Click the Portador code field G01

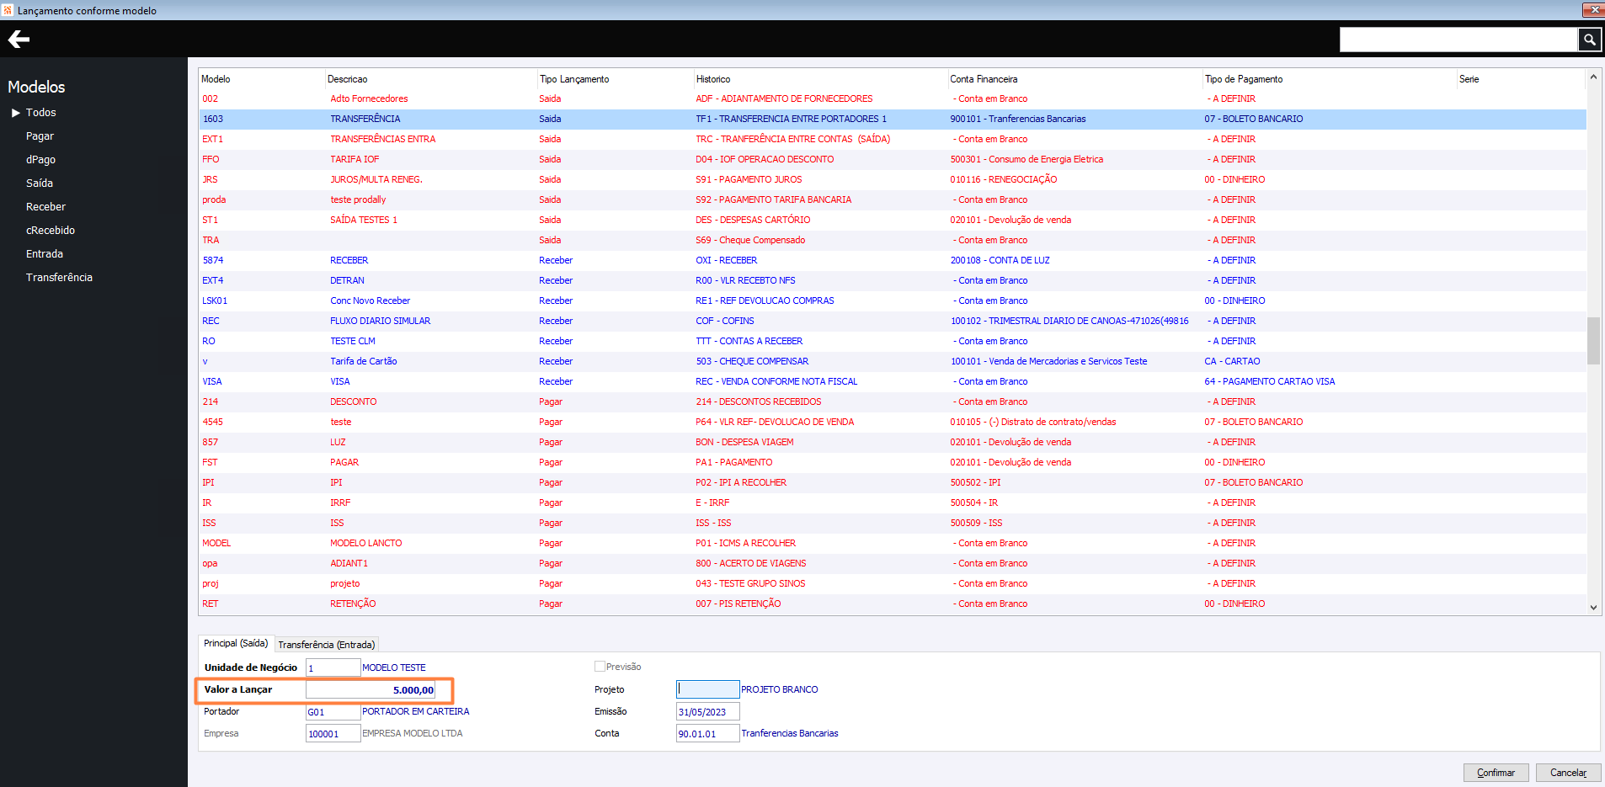point(333,712)
